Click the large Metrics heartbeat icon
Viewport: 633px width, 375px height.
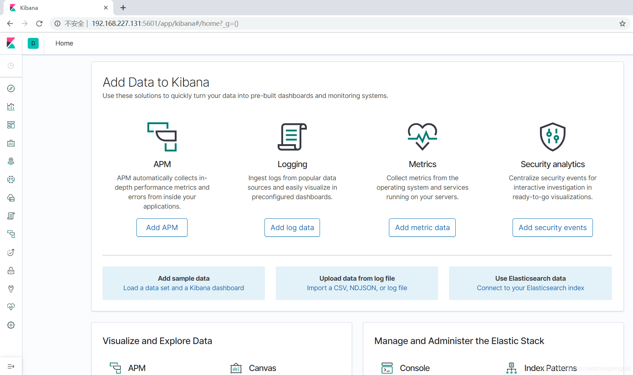coord(422,137)
